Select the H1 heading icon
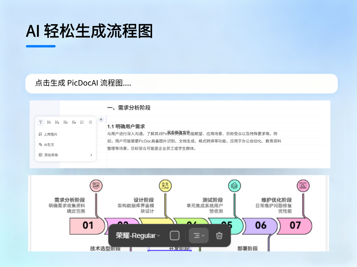357x267 pixels. (49, 122)
